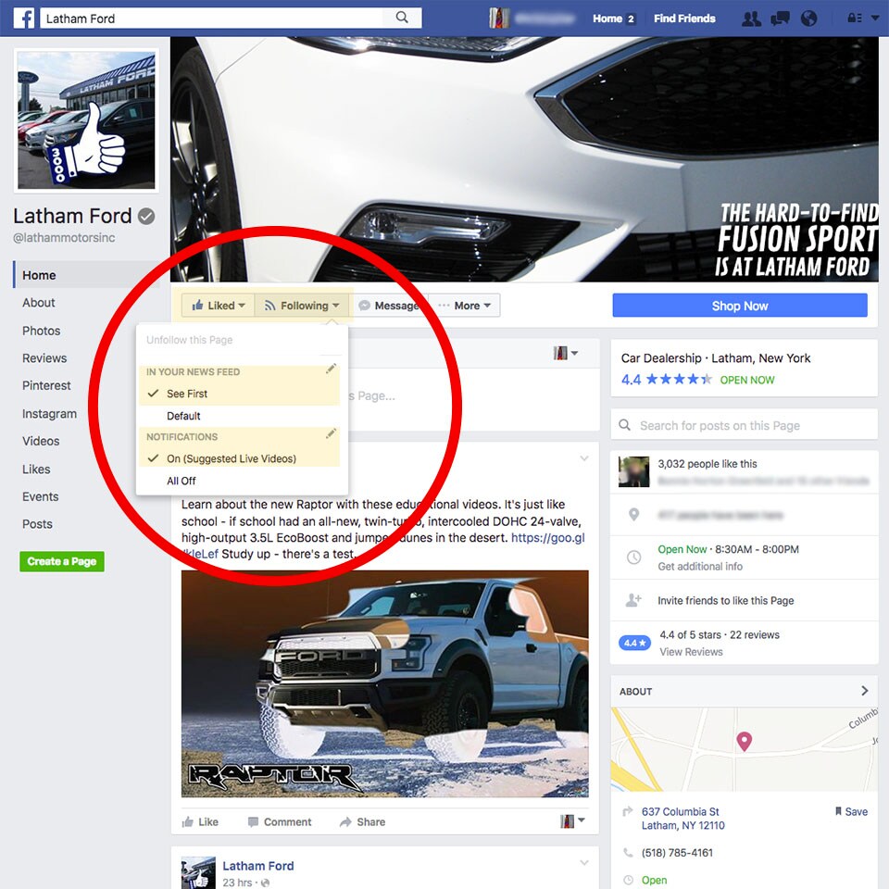The height and width of the screenshot is (889, 889).
Task: Click the directions arrow icon by address
Action: coord(628,811)
